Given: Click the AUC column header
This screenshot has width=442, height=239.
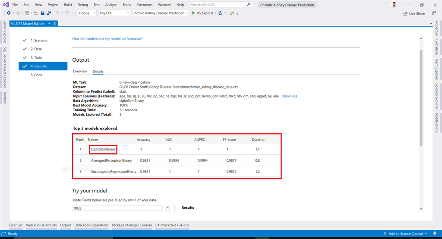Looking at the screenshot, I should coord(169,139).
